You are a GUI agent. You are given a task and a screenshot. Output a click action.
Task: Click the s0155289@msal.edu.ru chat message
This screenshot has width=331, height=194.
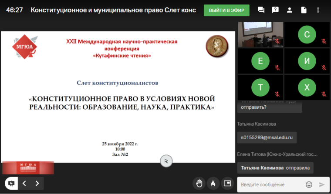(x=267, y=137)
